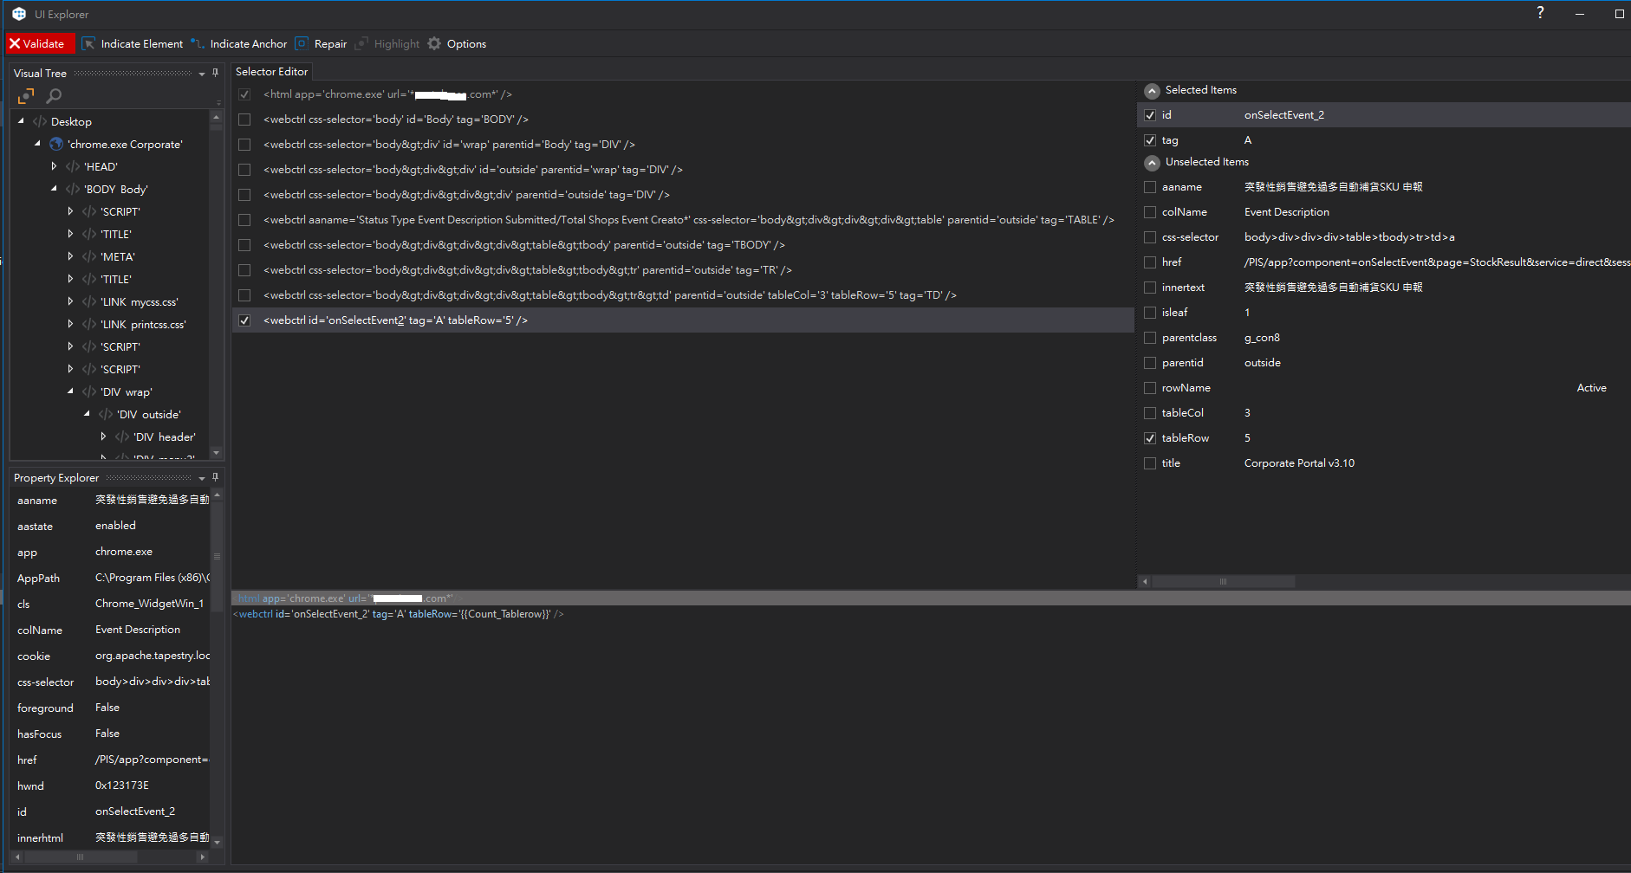Screen dimensions: 1631x873
Task: Collapse the 'BODY Body' tree node
Action: click(54, 189)
